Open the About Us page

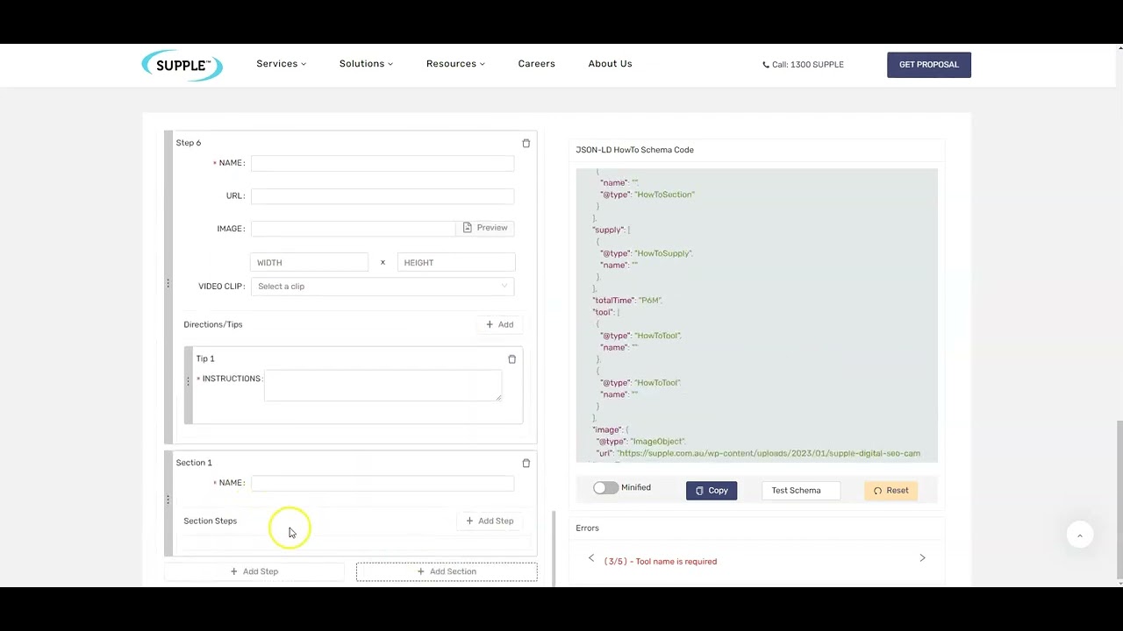[610, 64]
